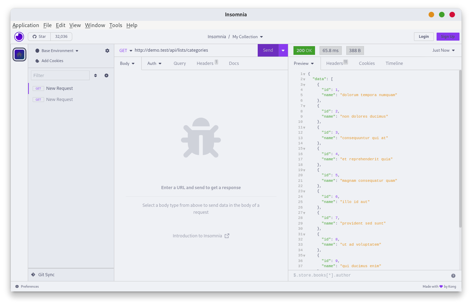Open the Just Now history dropdown
The height and width of the screenshot is (305, 472).
(444, 50)
